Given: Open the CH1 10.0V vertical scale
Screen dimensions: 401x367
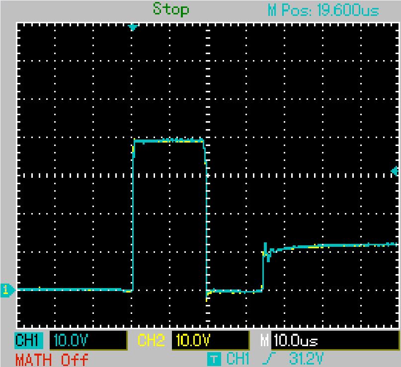Looking at the screenshot, I should point(87,341).
